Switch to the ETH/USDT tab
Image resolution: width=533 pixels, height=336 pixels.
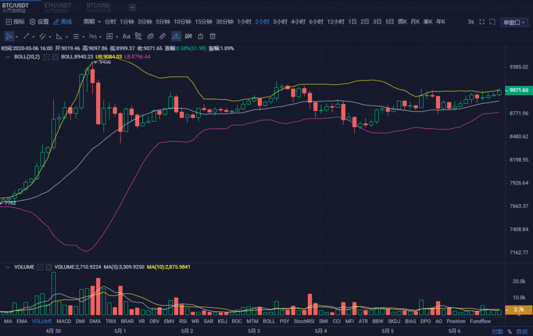58,5
